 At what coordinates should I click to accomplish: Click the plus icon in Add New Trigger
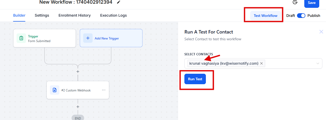click(88, 38)
